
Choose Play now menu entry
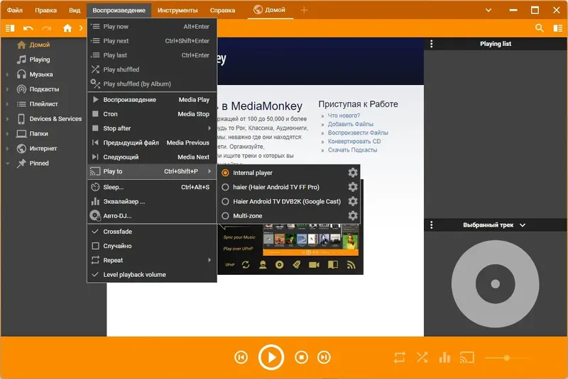coord(152,26)
